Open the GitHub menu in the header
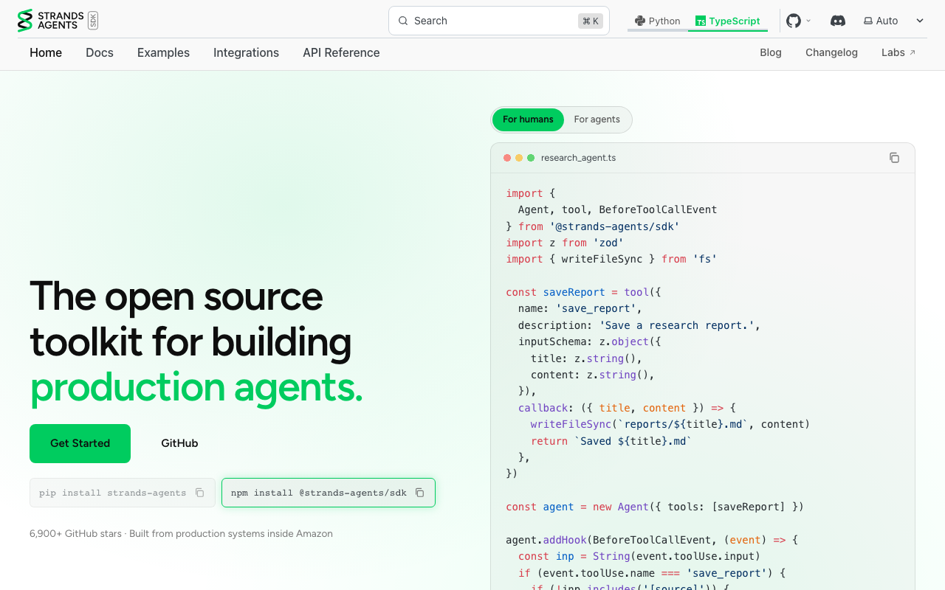The width and height of the screenshot is (945, 590). click(798, 21)
